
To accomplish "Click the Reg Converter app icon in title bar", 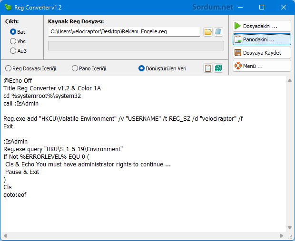I will (x=8, y=8).
